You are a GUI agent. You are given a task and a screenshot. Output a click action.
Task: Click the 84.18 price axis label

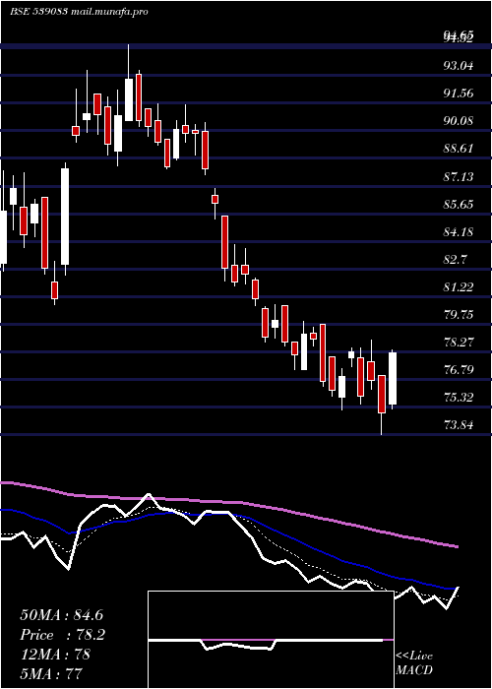pos(459,231)
